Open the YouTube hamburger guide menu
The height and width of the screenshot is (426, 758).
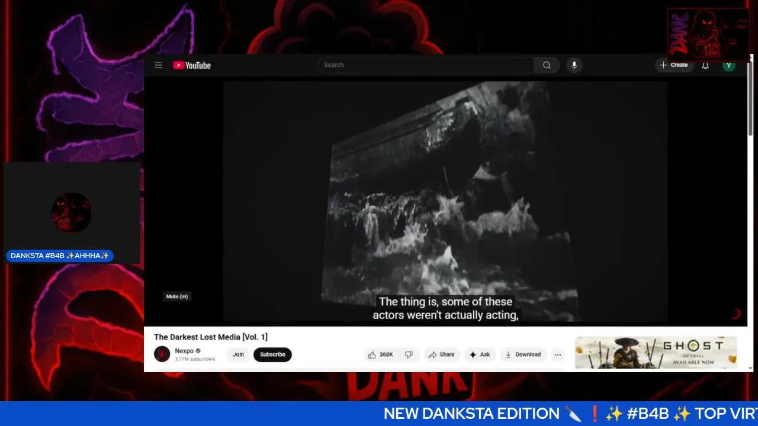(158, 65)
